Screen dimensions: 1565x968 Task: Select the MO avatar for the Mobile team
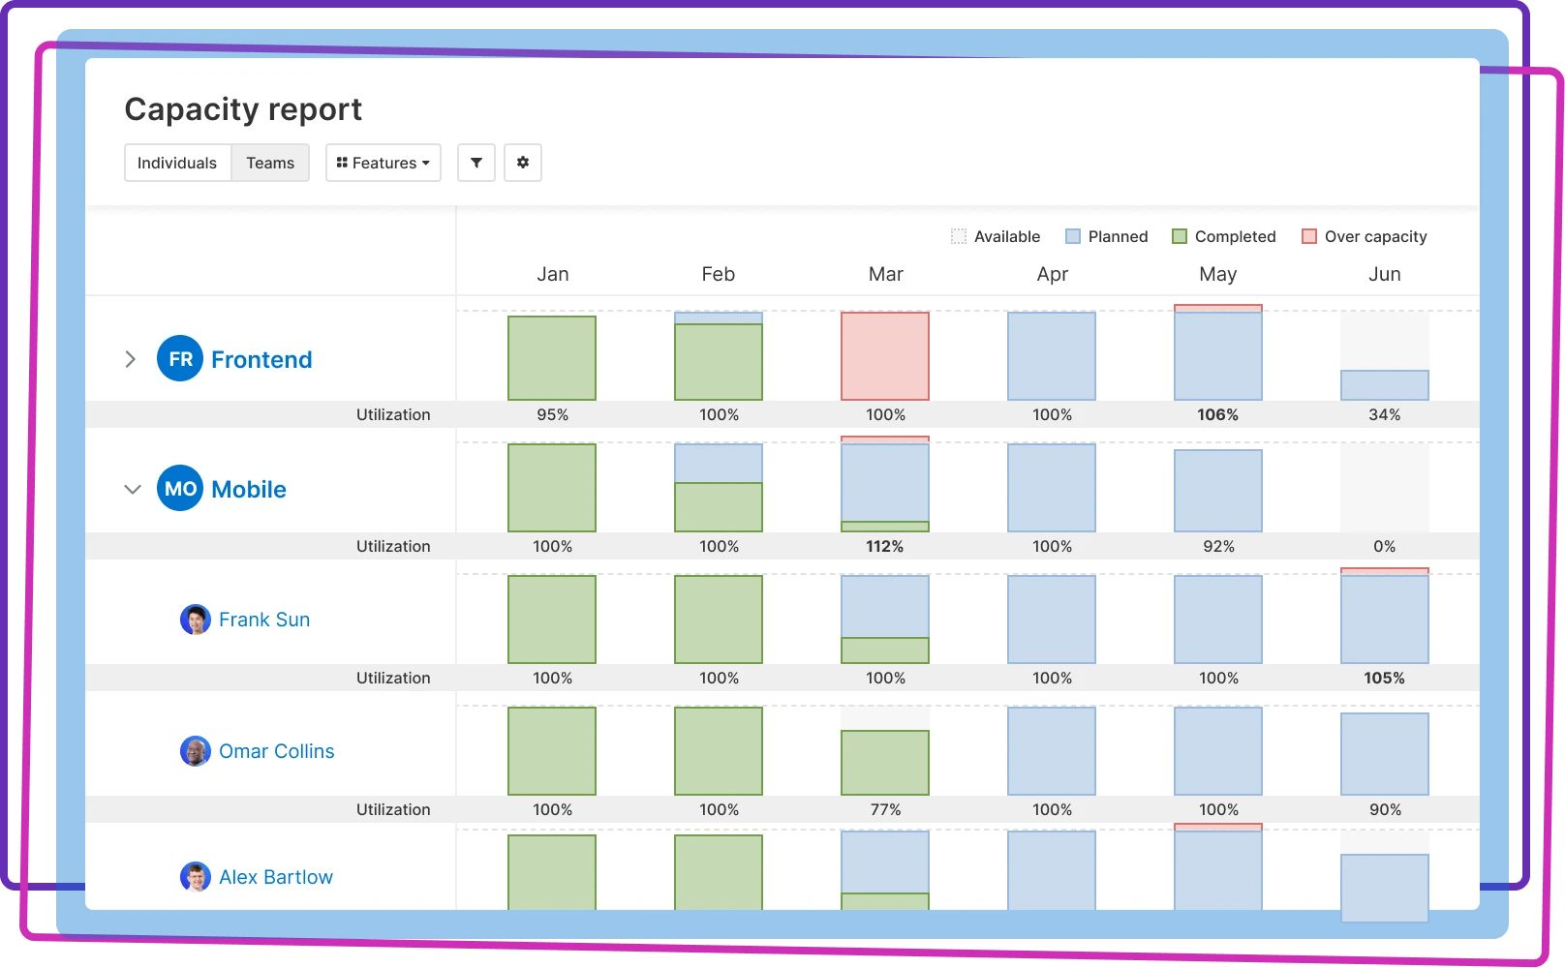coord(180,489)
